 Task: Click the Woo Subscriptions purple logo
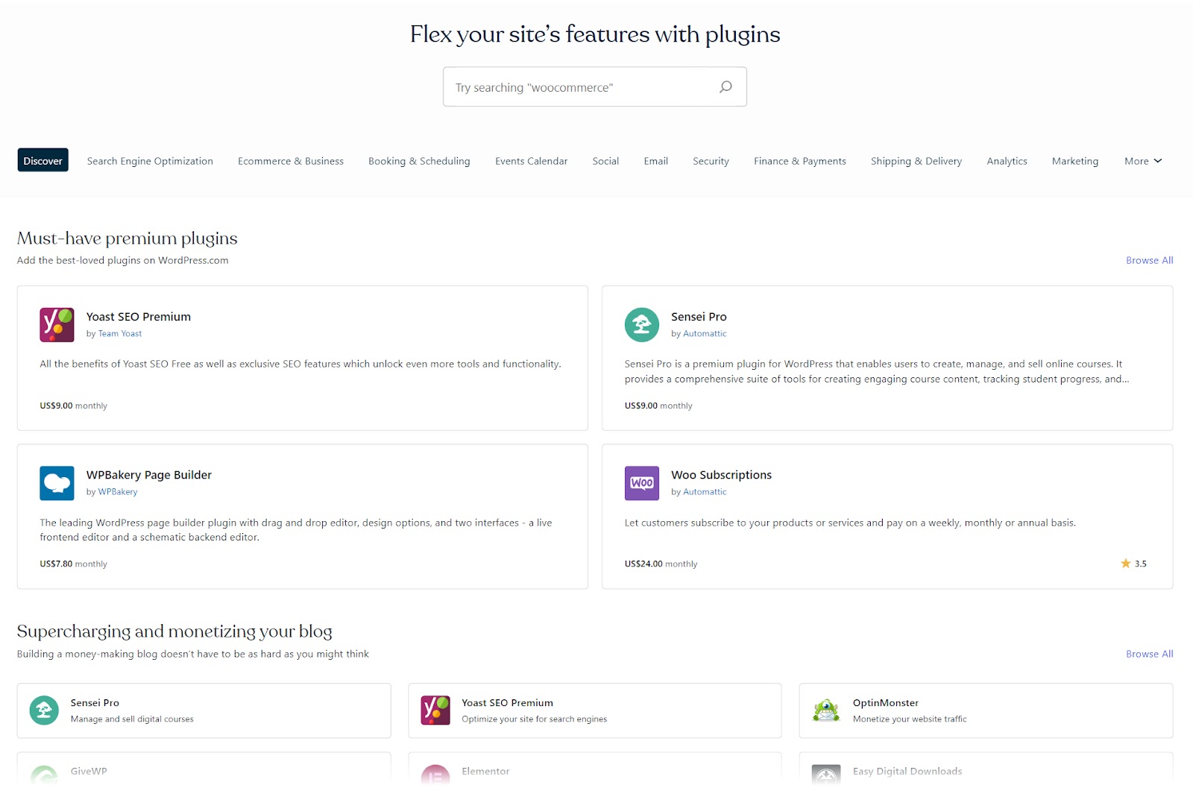[641, 483]
